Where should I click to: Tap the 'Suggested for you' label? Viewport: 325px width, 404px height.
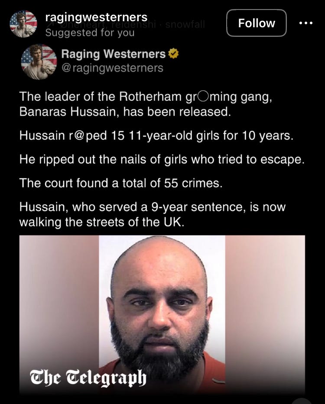(90, 33)
